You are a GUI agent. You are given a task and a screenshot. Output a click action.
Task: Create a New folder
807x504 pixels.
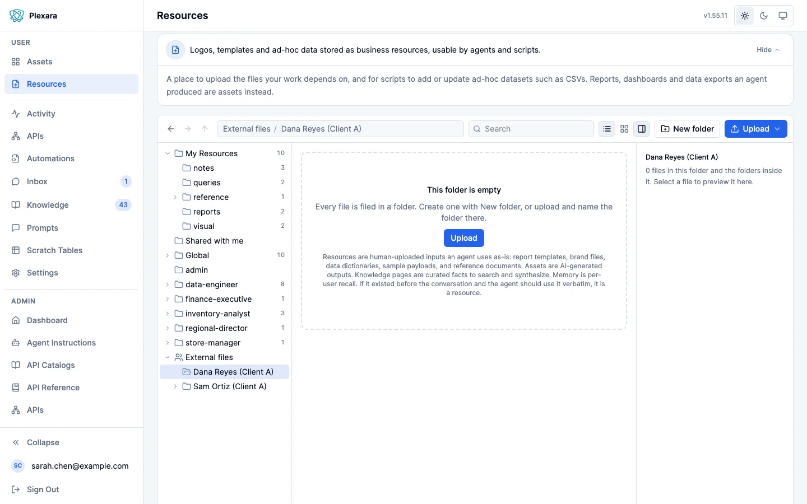tap(688, 129)
